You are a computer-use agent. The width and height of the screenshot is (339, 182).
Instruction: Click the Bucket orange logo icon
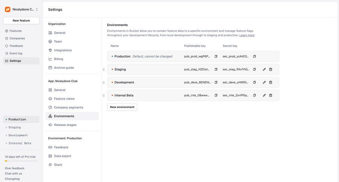pos(8,9)
